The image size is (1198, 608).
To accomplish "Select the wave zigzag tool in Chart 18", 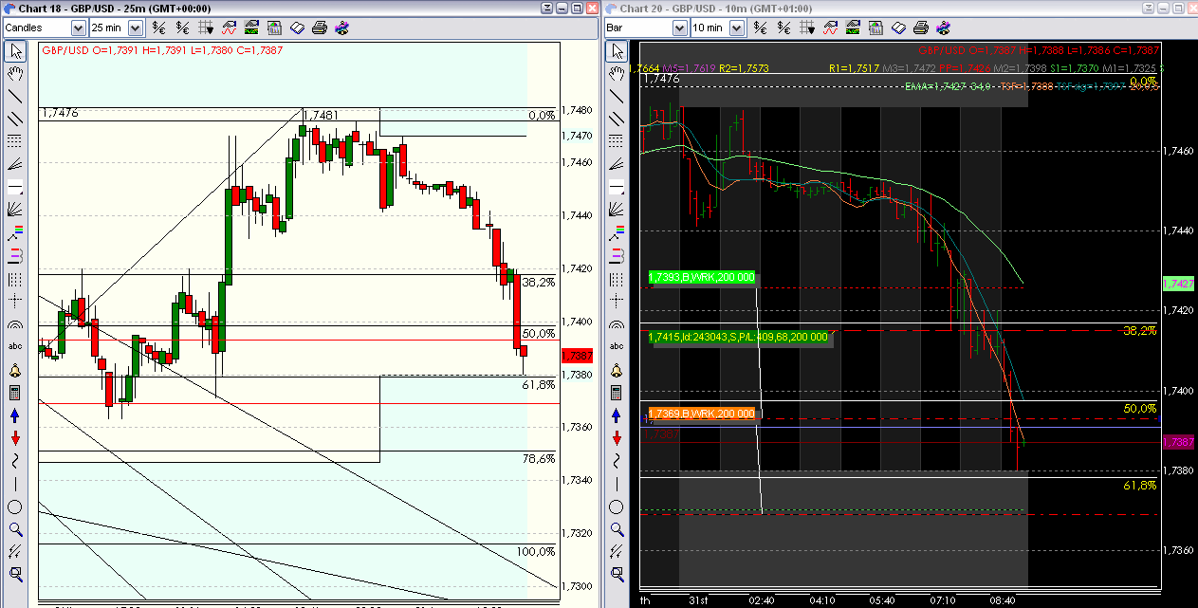I will 15,460.
